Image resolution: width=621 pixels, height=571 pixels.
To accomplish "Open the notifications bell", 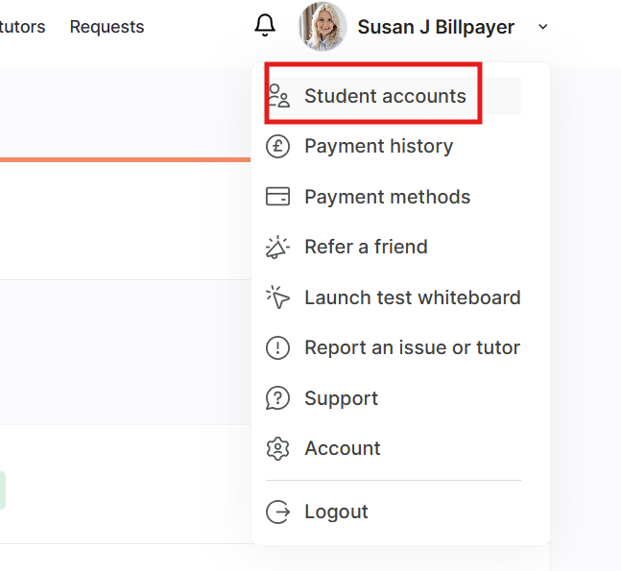I will point(265,27).
